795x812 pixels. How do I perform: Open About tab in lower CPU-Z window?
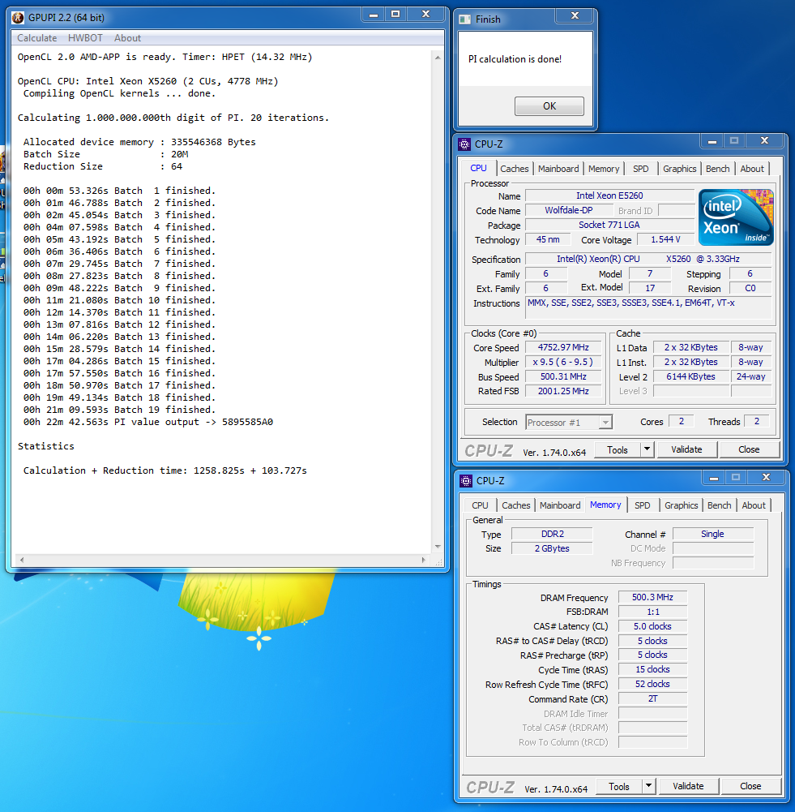click(754, 505)
